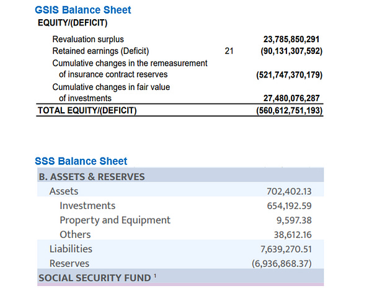Click the Revaluation surplus row label
372x292 pixels.
[x=88, y=39]
